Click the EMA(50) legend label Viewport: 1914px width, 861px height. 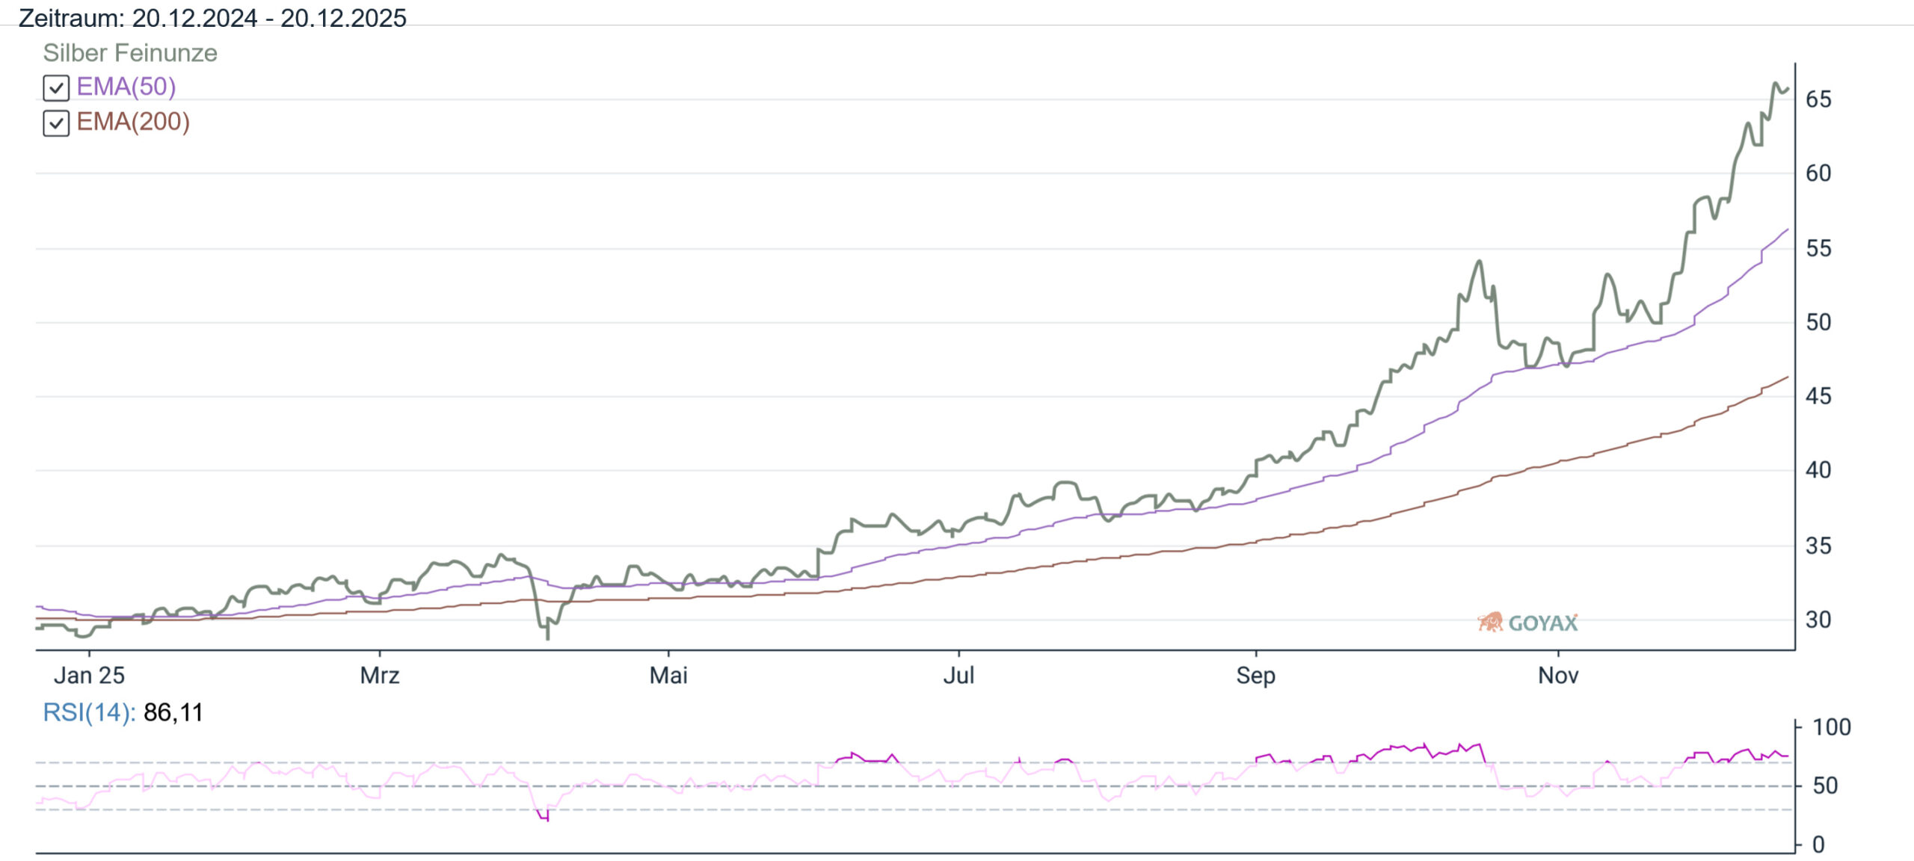(126, 87)
